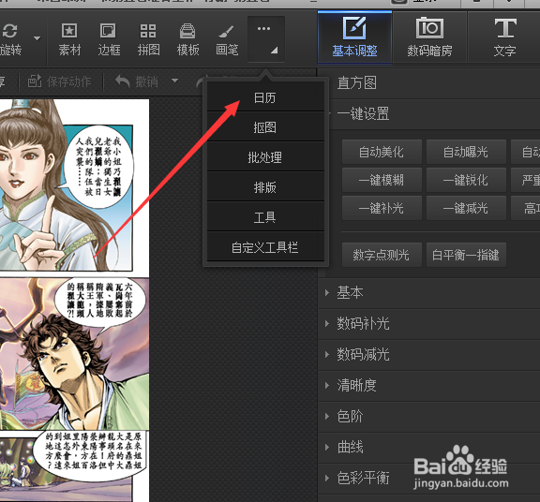Open the dropdown arrow beside 旋转
The image size is (540, 502).
(x=37, y=38)
